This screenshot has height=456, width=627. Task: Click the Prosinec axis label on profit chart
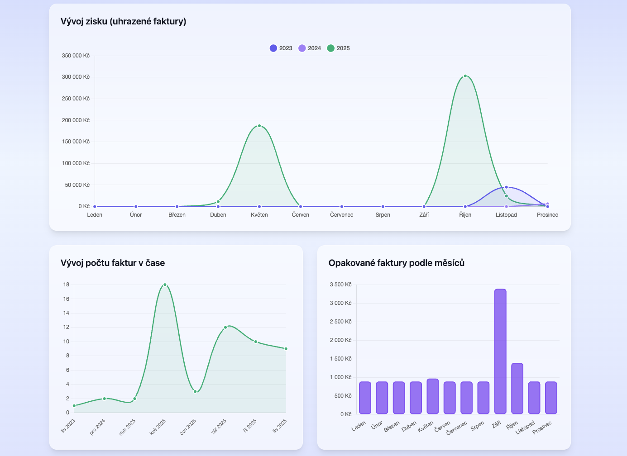[x=547, y=215]
